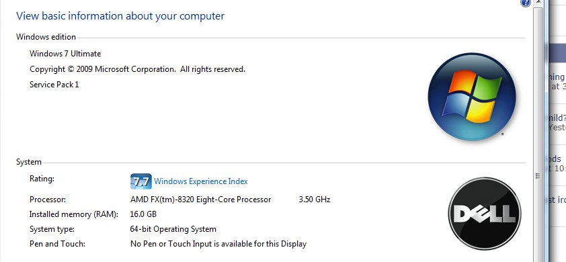Click the 3.50 GHz processor speed
Viewport: 566px width, 262px height.
tap(315, 200)
